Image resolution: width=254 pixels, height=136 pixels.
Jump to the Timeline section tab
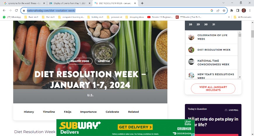[x=49, y=112]
